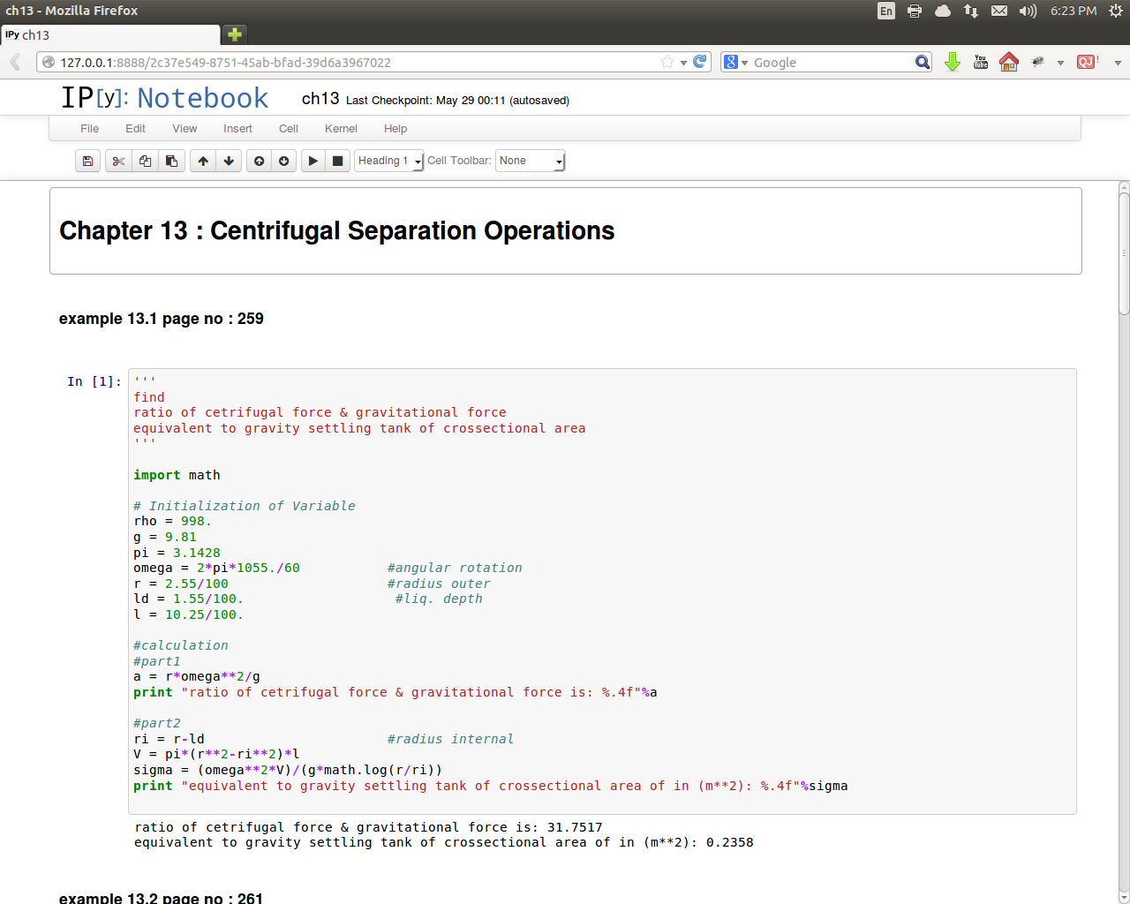Open the Google search engine dropdown
Image resolution: width=1130 pixels, height=904 pixels.
(x=735, y=62)
